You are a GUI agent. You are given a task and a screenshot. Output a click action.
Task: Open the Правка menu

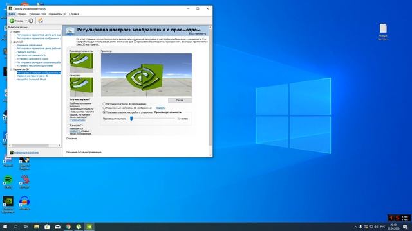click(22, 14)
